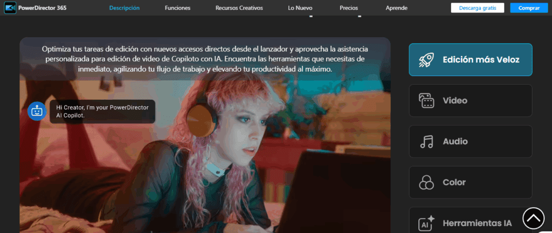Viewport: 552px width, 233px height.
Task: Click the AI sparkle icon
Action: click(426, 223)
